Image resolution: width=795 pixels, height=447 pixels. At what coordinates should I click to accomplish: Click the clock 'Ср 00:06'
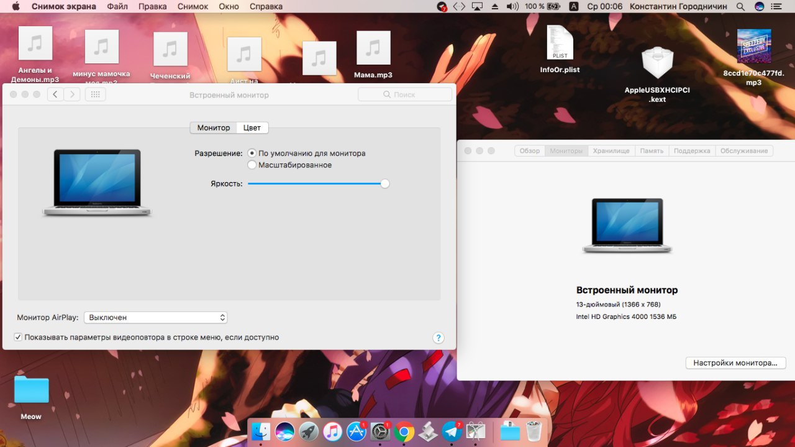click(604, 6)
